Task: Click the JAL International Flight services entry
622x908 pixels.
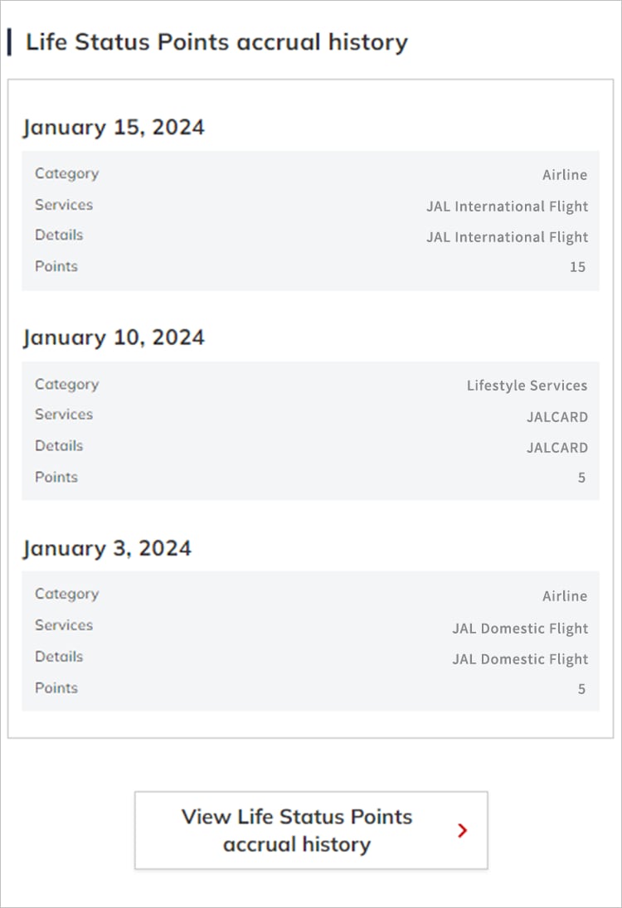Action: 507,206
